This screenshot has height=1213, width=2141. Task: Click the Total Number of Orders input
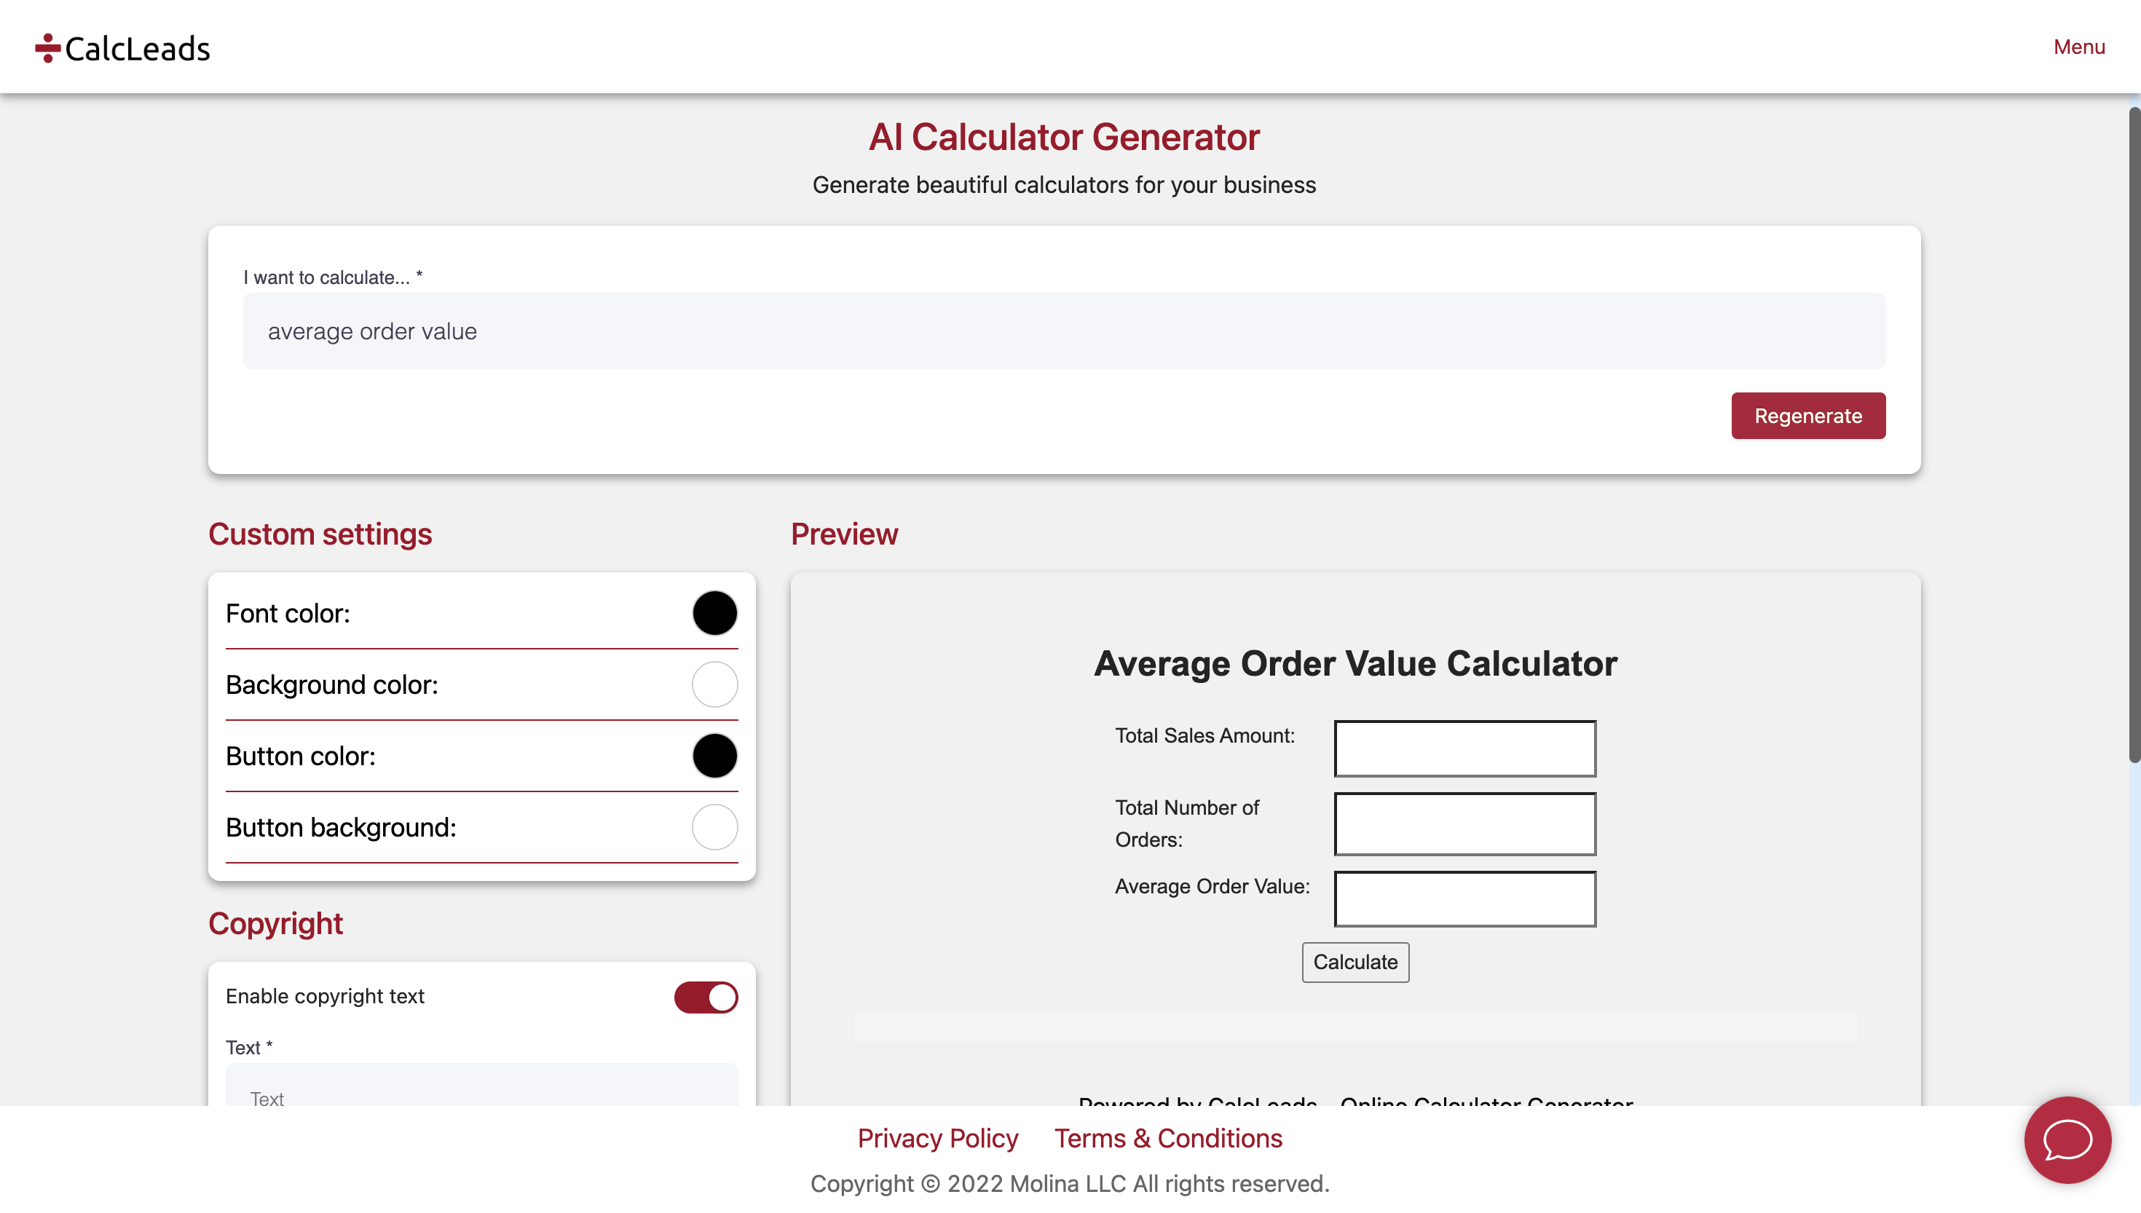[x=1464, y=823]
